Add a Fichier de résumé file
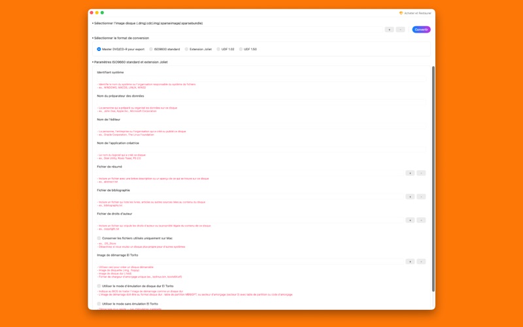This screenshot has width=523, height=327. (x=410, y=173)
